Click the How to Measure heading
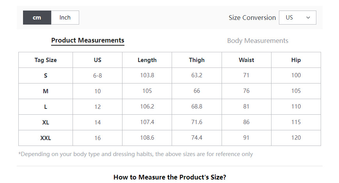Image resolution: width=339 pixels, height=183 pixels. (170, 177)
